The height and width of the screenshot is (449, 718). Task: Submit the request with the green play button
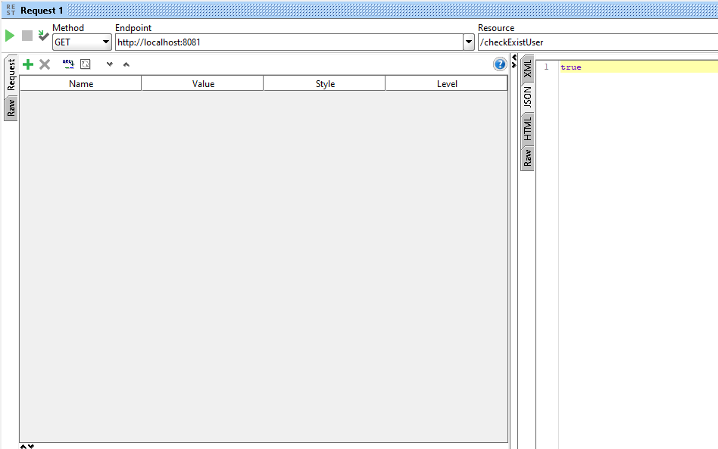tap(10, 36)
